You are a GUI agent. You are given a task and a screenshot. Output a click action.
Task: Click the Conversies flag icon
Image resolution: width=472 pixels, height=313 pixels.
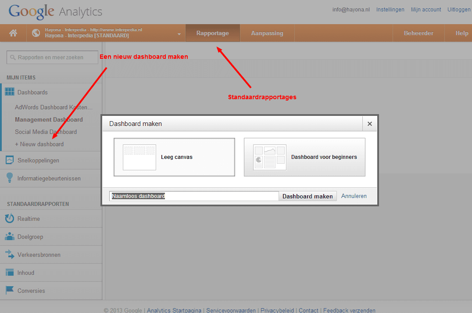(x=10, y=291)
